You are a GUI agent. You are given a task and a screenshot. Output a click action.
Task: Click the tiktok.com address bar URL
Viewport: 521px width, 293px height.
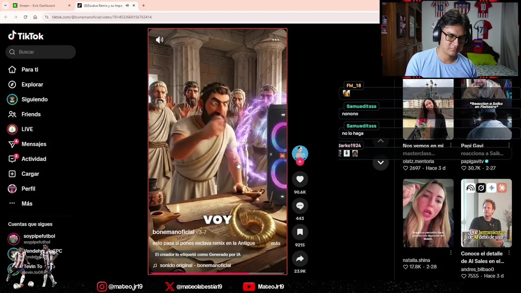click(102, 17)
